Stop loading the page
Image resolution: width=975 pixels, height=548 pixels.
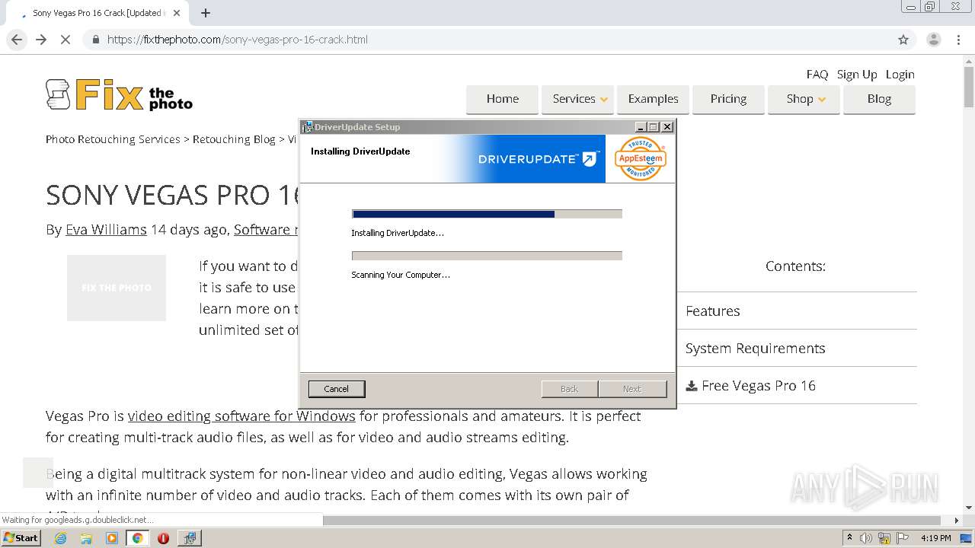tap(66, 40)
